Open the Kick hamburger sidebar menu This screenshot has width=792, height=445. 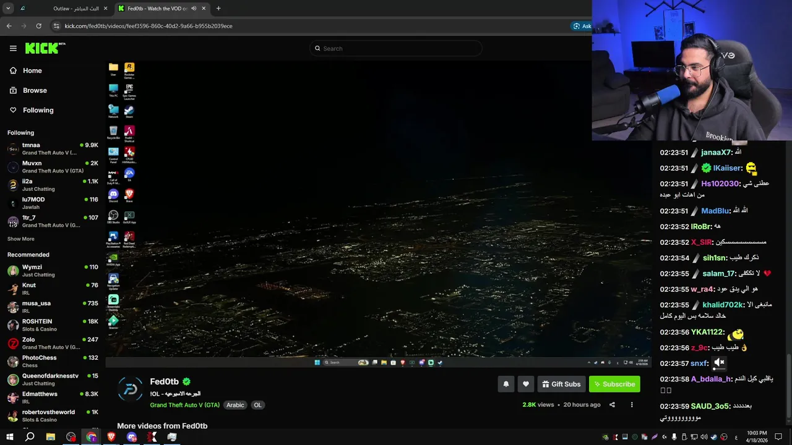tap(13, 48)
